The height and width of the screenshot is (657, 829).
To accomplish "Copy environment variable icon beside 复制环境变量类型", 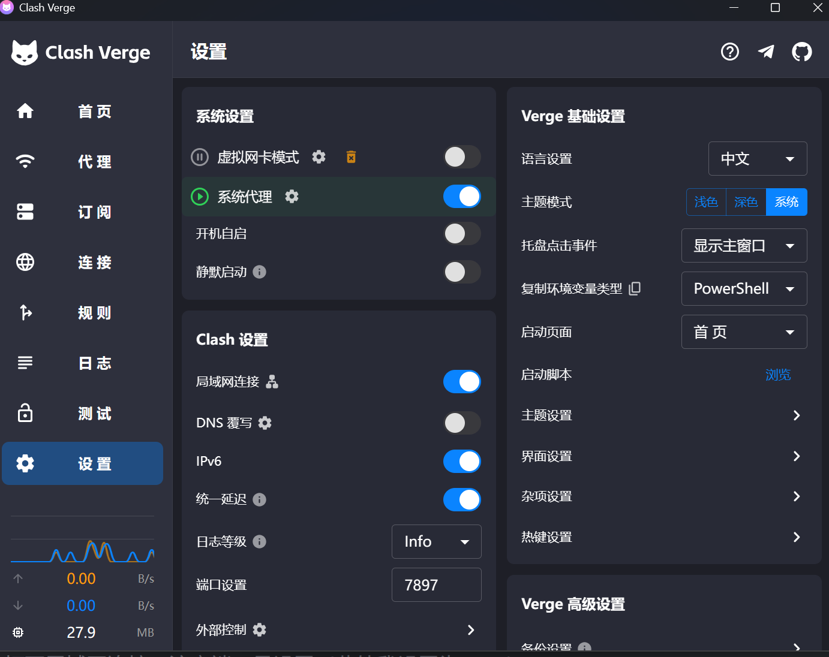I will [635, 289].
